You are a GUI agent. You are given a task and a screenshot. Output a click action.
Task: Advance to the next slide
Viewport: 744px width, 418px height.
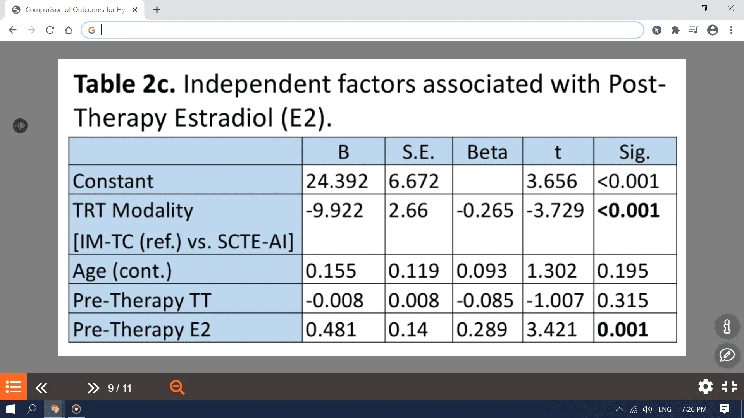pos(93,388)
